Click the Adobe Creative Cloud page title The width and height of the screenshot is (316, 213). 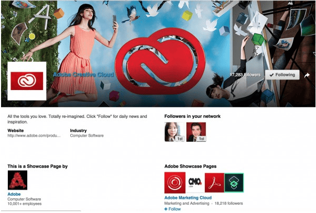[83, 75]
